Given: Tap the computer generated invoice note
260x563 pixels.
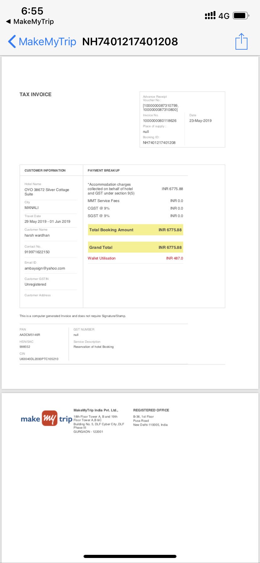Looking at the screenshot, I should point(73,316).
